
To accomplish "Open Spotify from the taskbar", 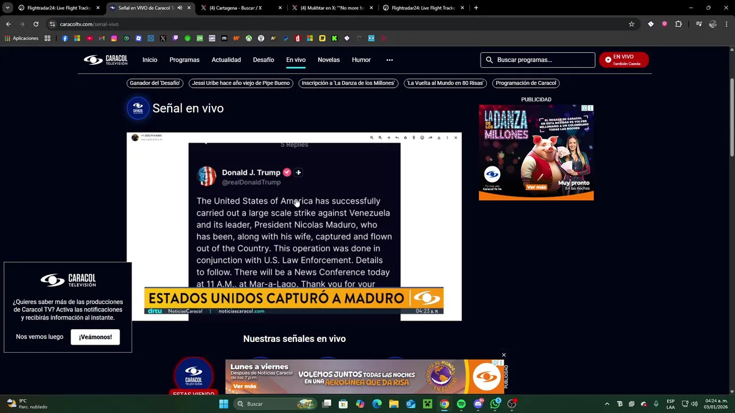I will (x=461, y=404).
